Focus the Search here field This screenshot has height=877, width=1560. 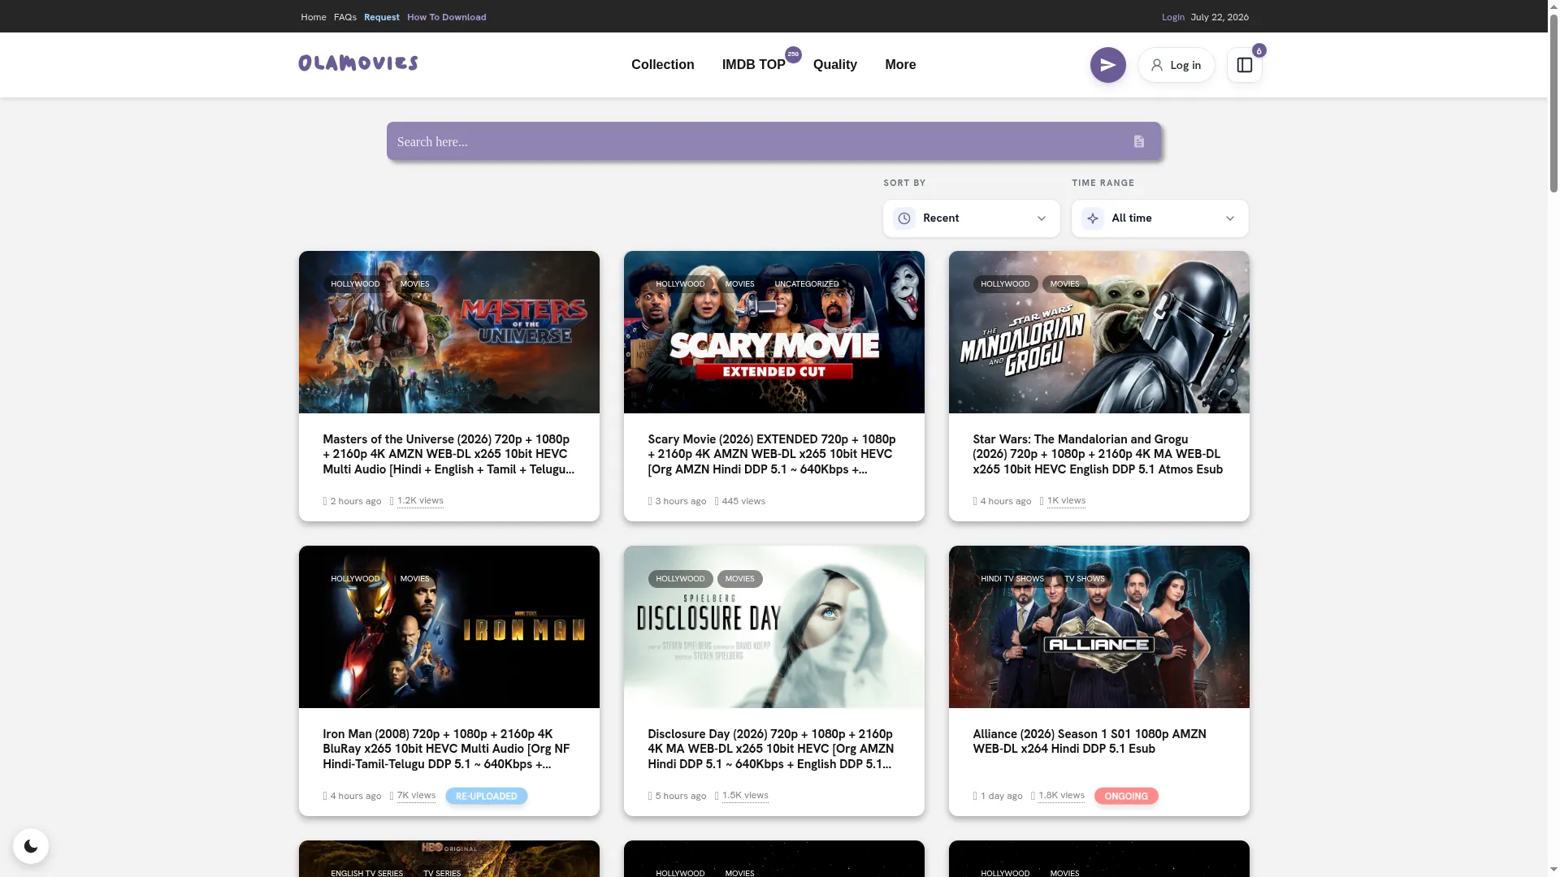coord(773,141)
